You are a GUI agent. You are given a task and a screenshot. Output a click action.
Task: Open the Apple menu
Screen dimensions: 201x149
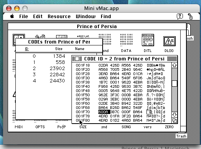(x=12, y=16)
